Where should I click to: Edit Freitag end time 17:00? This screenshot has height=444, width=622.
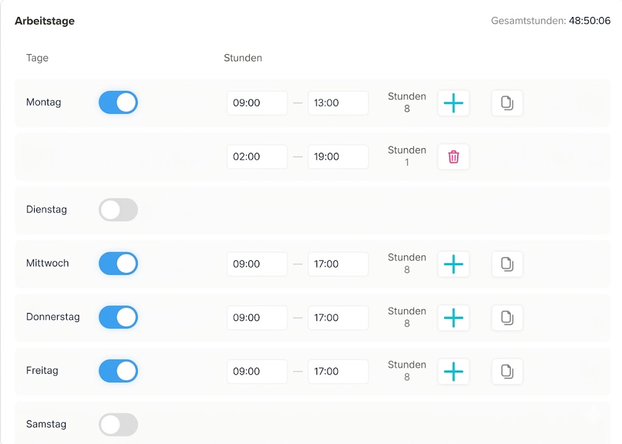338,372
